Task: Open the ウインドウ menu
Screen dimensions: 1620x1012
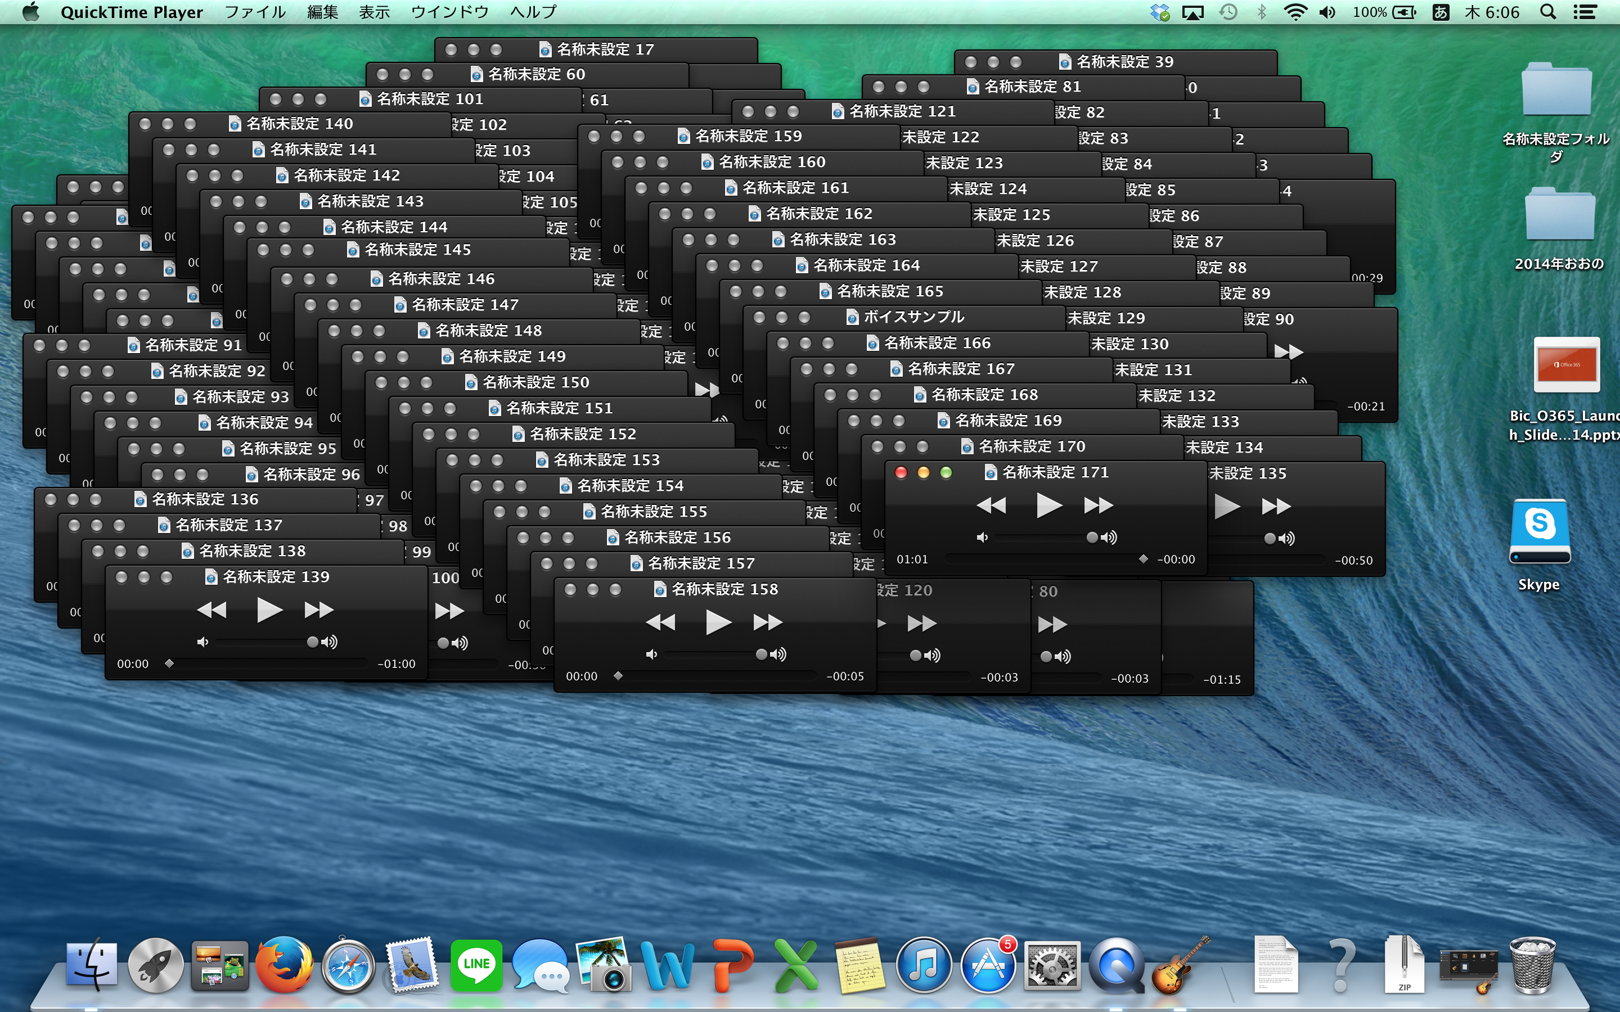Action: 449,12
